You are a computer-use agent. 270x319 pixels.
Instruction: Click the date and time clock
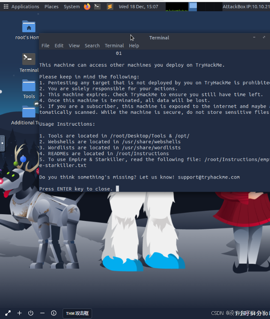(138, 7)
